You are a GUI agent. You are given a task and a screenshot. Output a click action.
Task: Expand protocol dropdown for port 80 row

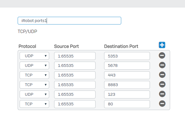34,104
